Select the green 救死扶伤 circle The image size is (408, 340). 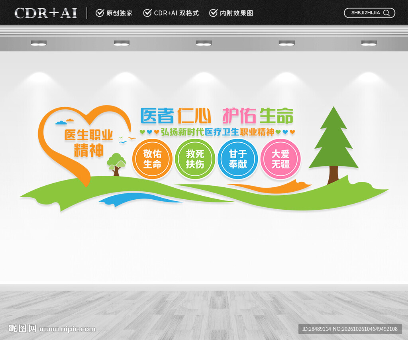tap(195, 159)
